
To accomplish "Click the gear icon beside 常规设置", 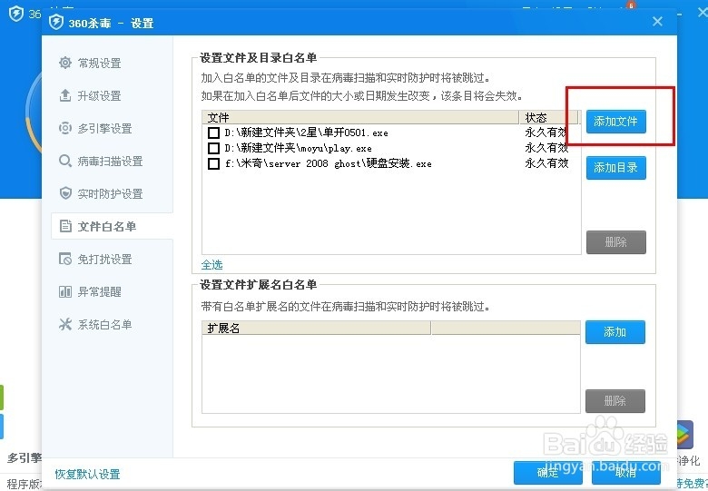I will [x=65, y=63].
